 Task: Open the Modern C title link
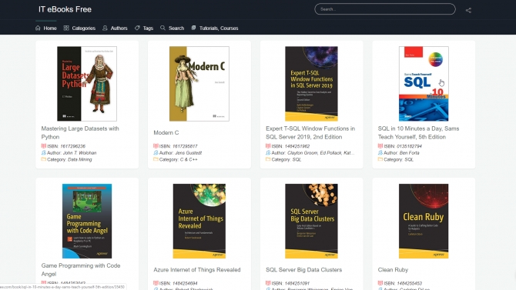pos(166,132)
